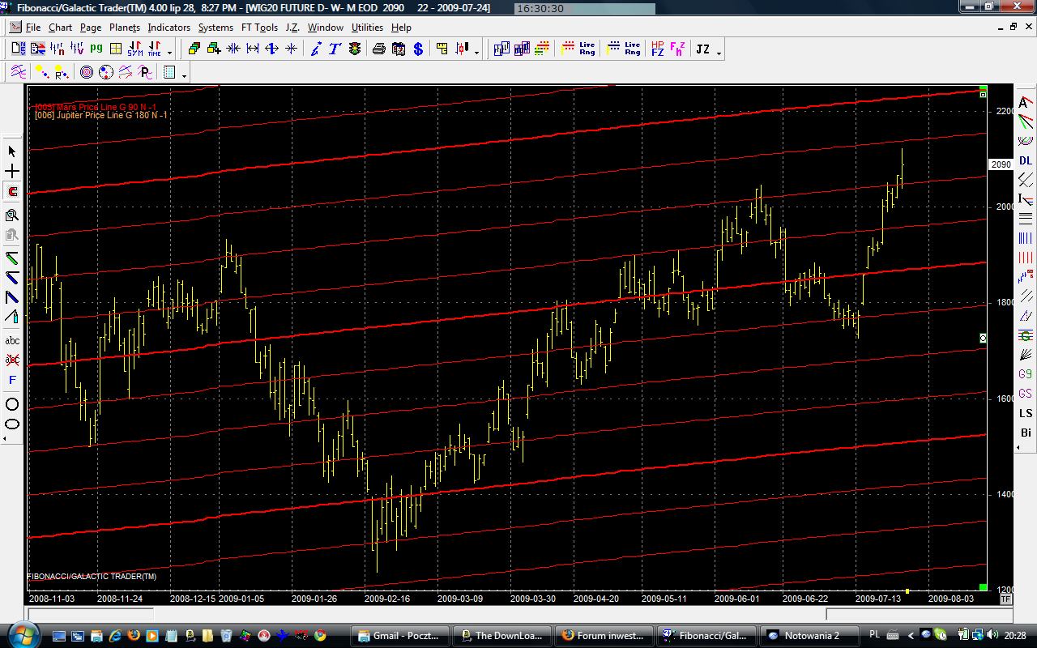1037x648 pixels.
Task: Expand dropdown arrow beside candlestick chart icon
Action: click(476, 51)
